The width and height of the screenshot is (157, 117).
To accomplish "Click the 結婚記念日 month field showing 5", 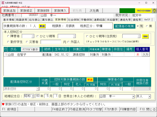I will click(47, 96).
